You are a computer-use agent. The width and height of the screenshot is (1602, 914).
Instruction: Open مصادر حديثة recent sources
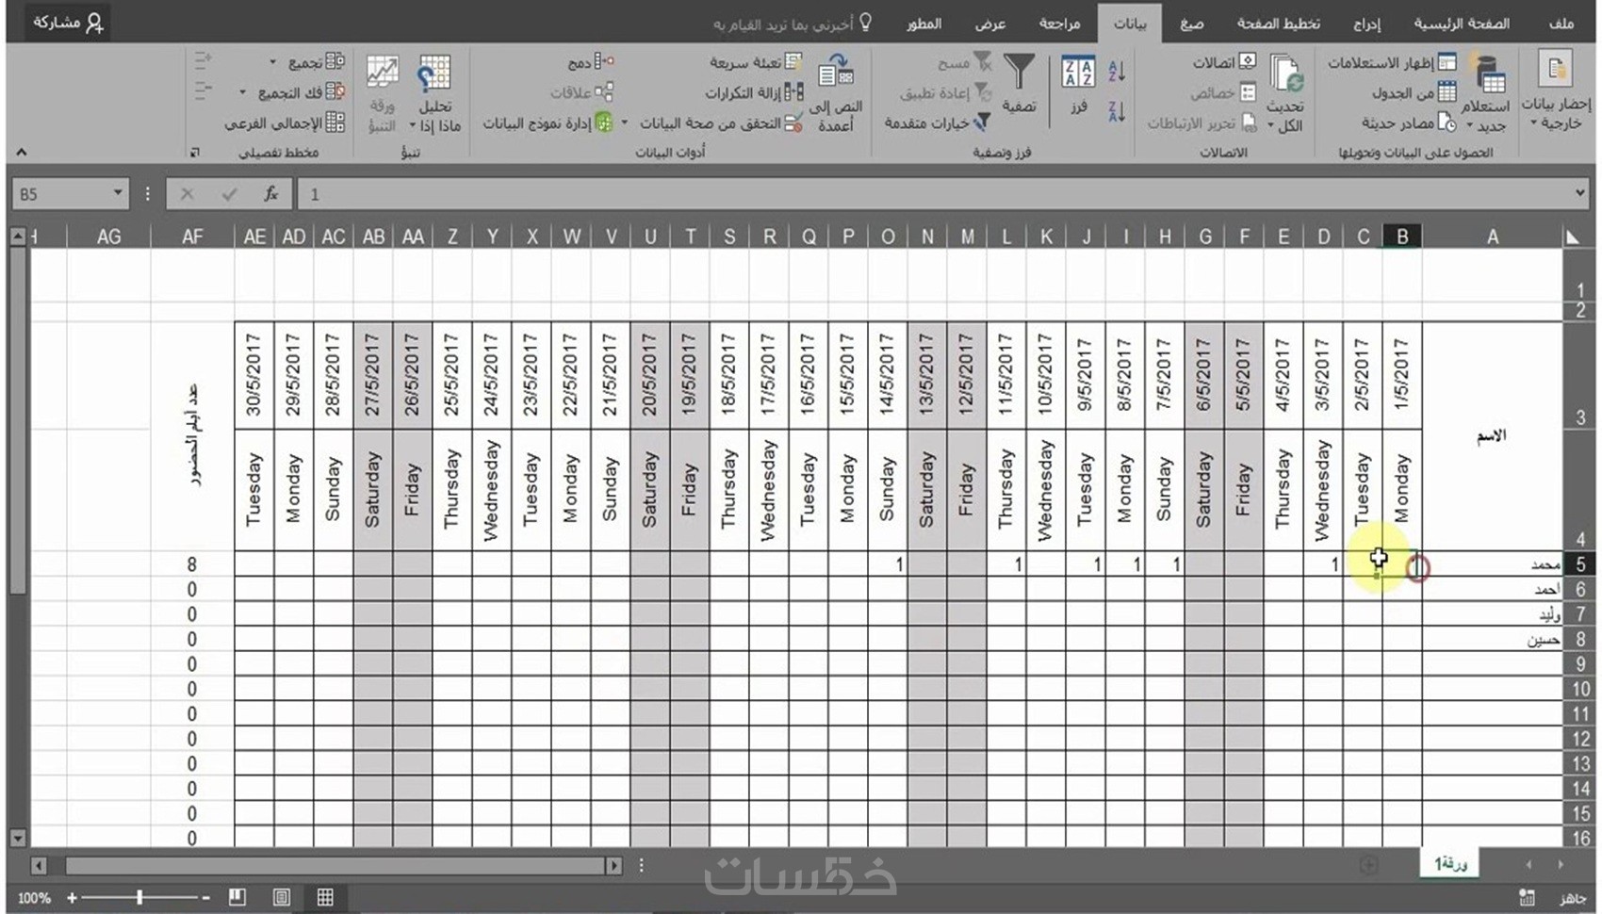tap(1409, 122)
